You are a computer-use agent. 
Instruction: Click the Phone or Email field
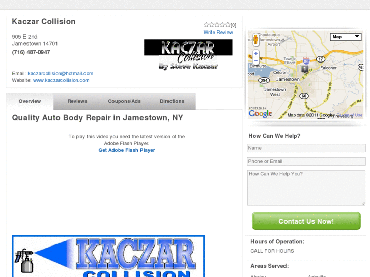306,161
